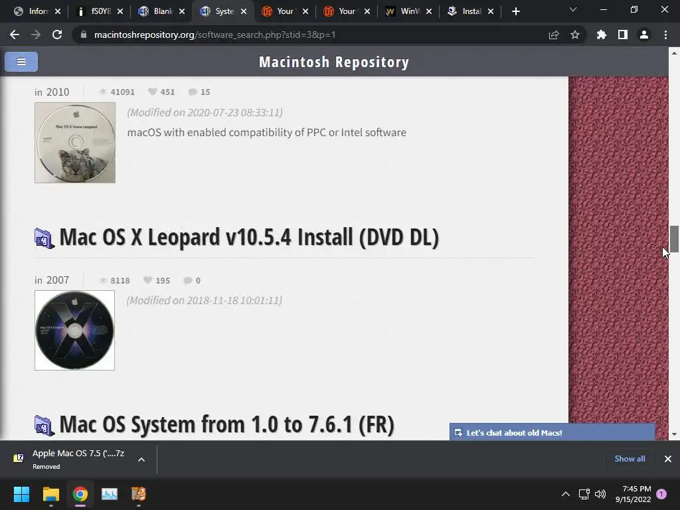The height and width of the screenshot is (510, 680).
Task: Open Mac OS System 1.0 to 7.6.1 (FR) link
Action: tap(227, 424)
